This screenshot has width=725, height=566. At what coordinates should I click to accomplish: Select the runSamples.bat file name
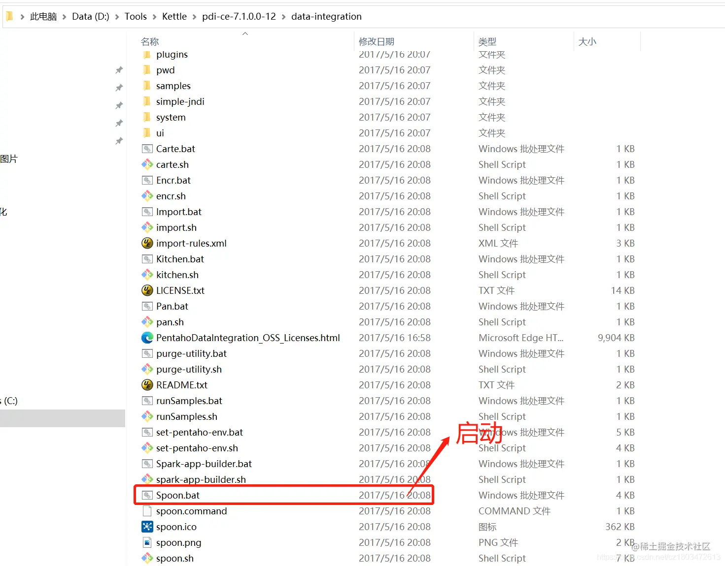click(x=189, y=401)
